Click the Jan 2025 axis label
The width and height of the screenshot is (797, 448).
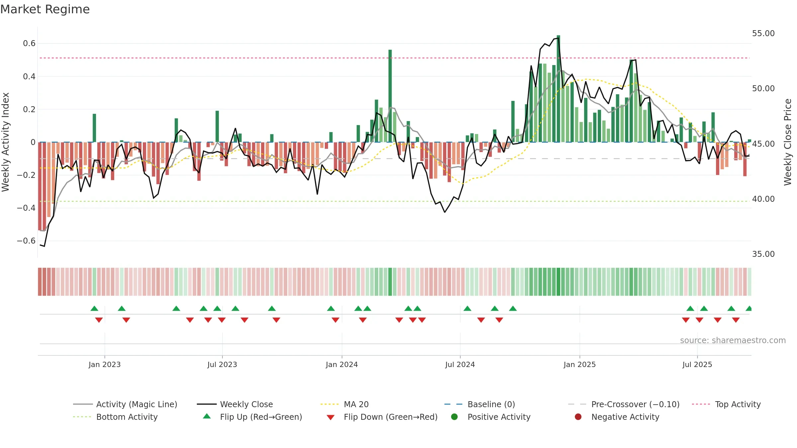pyautogui.click(x=579, y=364)
